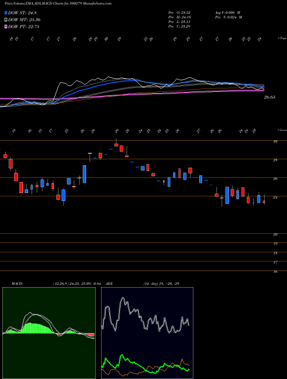Click the 'ADX' panel heading
Screen dimensions: 287x379
point(108,284)
